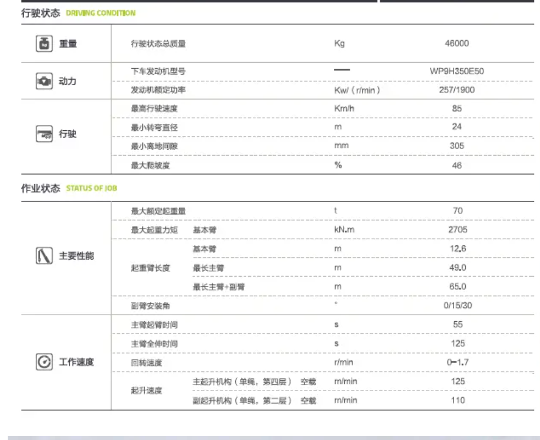Click the 行驶状态总质量 row label

tap(158, 44)
